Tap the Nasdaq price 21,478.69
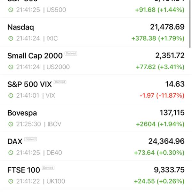Image resolution: width=192 pixels, height=192 pixels. tap(167, 27)
